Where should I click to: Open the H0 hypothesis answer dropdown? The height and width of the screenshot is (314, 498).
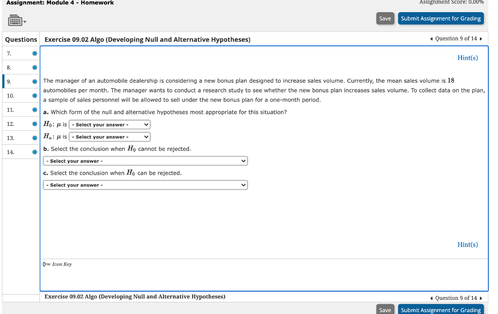pyautogui.click(x=109, y=124)
